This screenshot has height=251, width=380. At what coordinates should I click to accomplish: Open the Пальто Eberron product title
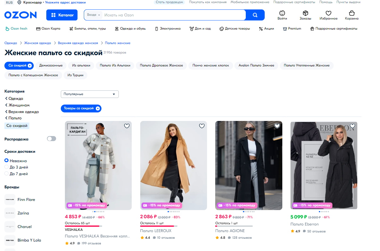[304, 224]
